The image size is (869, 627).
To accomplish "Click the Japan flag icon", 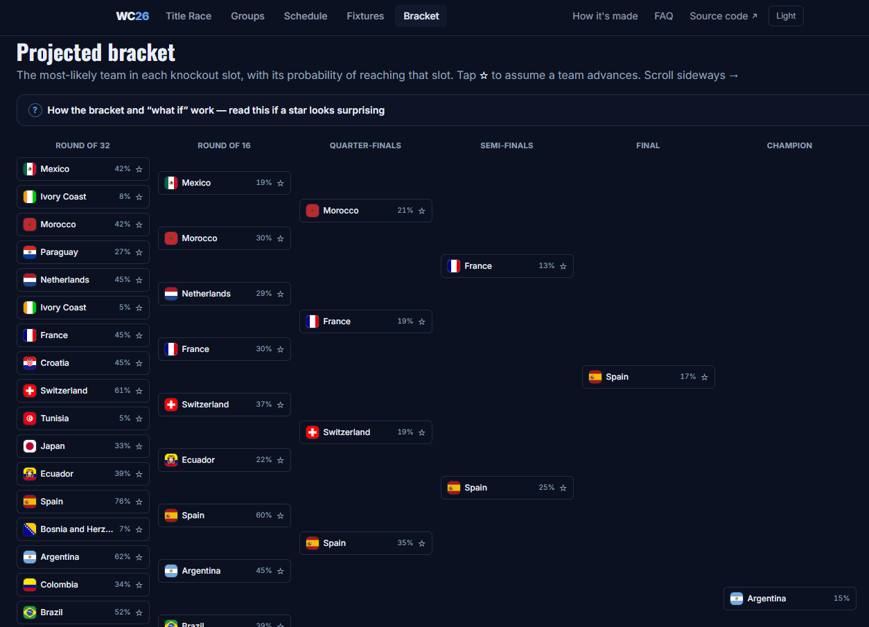I will coord(30,446).
